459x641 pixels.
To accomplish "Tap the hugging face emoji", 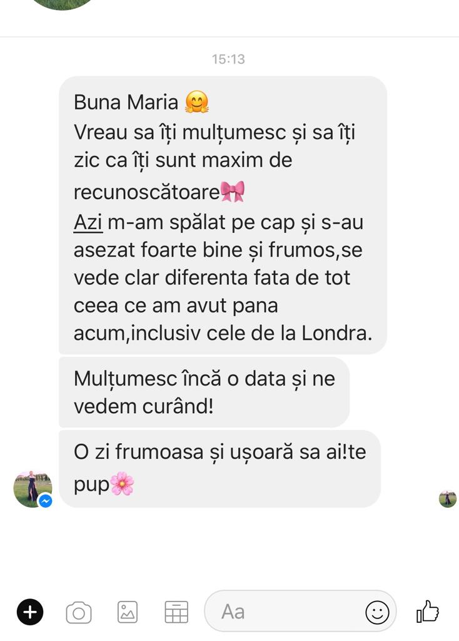I will [x=197, y=102].
